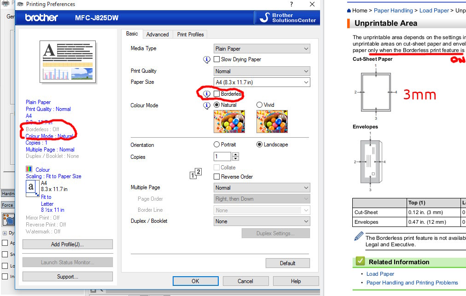This screenshot has height=296, width=466.
Task: Open Border Line dropdown
Action: [262, 210]
